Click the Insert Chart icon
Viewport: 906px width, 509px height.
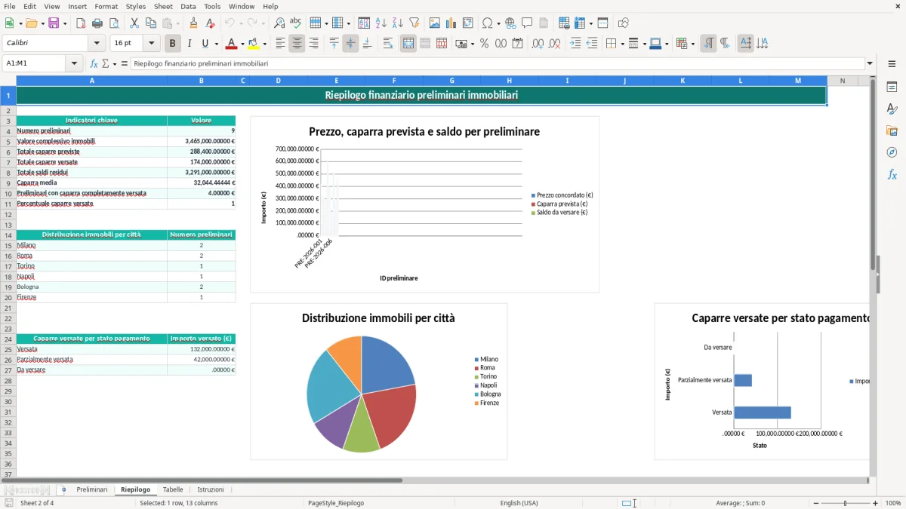coord(451,23)
